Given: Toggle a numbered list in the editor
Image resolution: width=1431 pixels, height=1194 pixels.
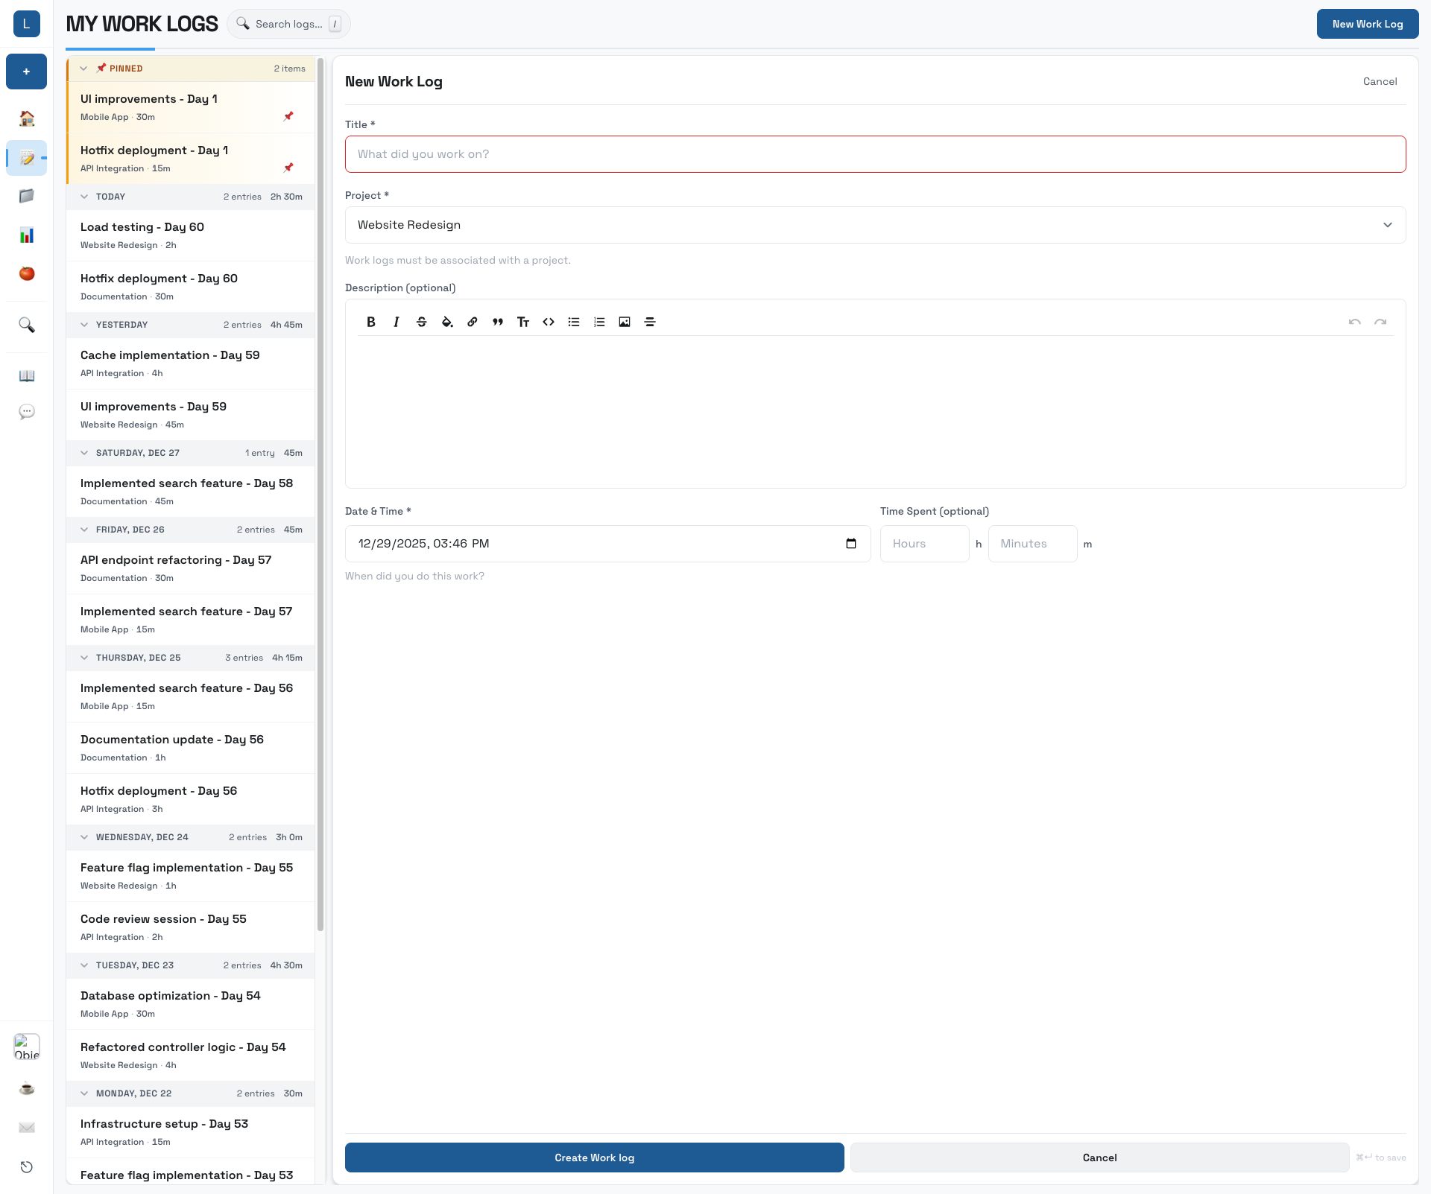Looking at the screenshot, I should (x=598, y=322).
